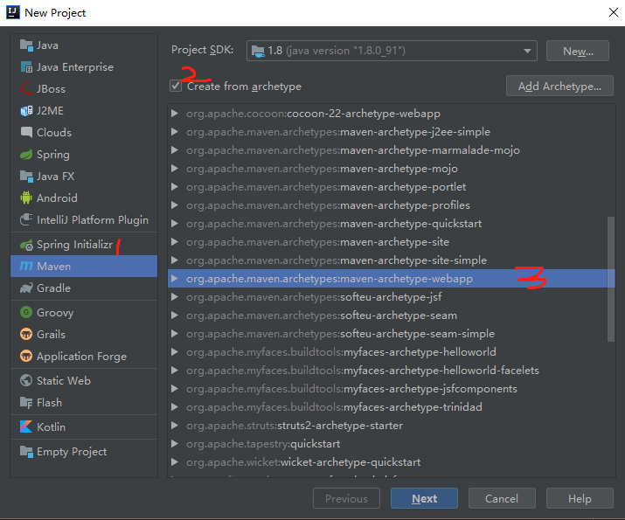Image resolution: width=625 pixels, height=520 pixels.
Task: Toggle Create from archetype checkbox
Action: (x=176, y=86)
